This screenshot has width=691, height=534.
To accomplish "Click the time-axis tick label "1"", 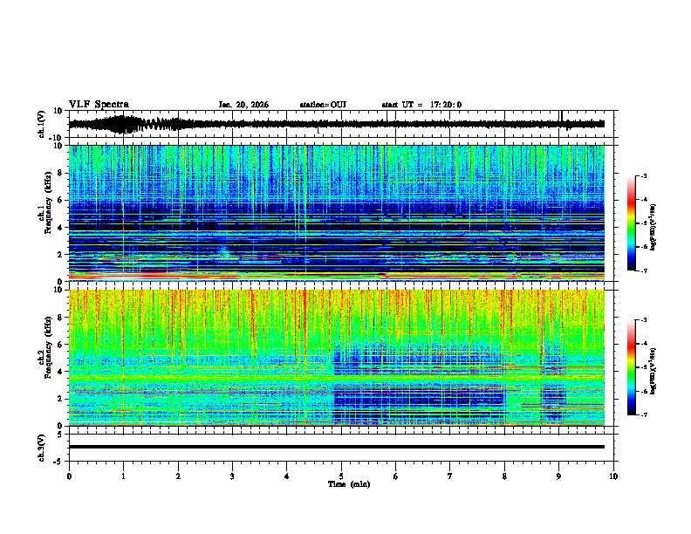I will point(123,476).
